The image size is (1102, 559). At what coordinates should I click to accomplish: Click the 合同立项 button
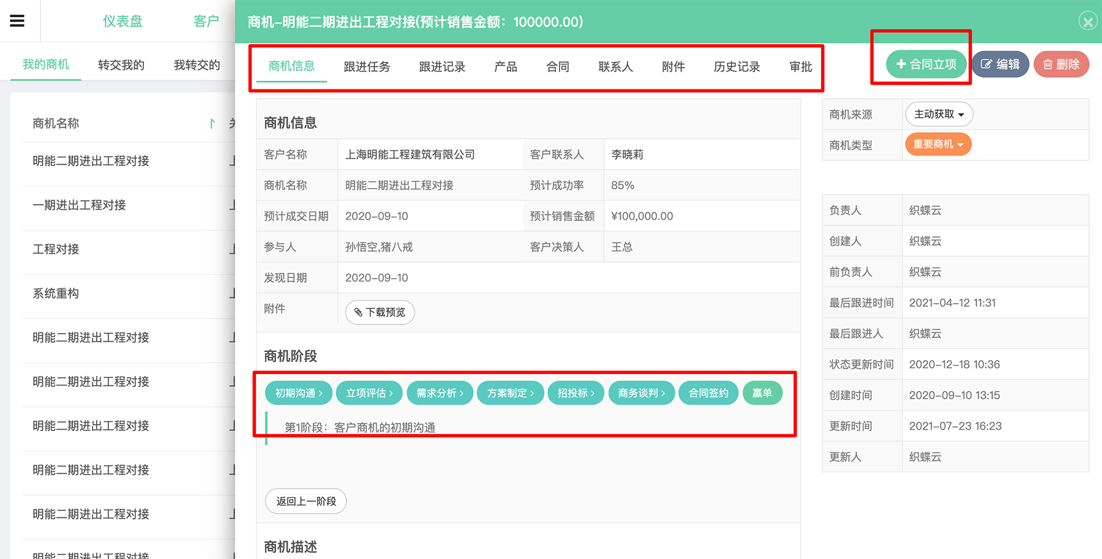click(x=926, y=64)
